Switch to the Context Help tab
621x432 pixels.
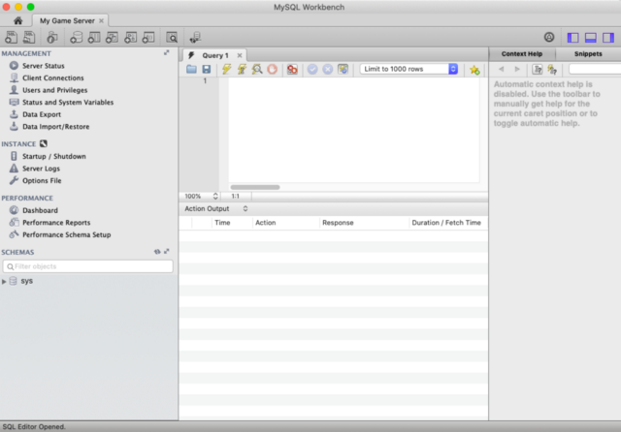(x=522, y=54)
